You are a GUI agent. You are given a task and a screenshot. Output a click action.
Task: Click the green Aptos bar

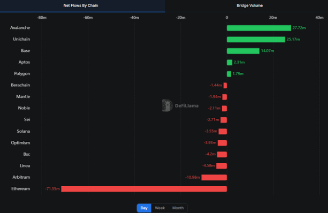[x=230, y=63]
